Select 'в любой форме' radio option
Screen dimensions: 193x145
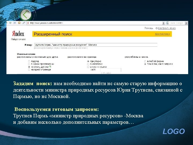tap(145, 61)
